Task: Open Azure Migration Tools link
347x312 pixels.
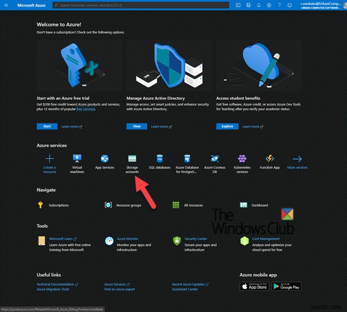Action: tap(53, 289)
